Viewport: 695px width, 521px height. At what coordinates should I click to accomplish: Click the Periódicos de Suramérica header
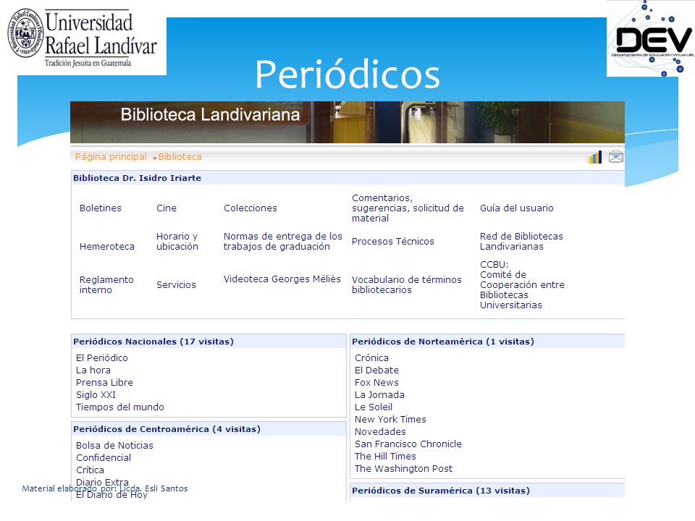coord(441,491)
